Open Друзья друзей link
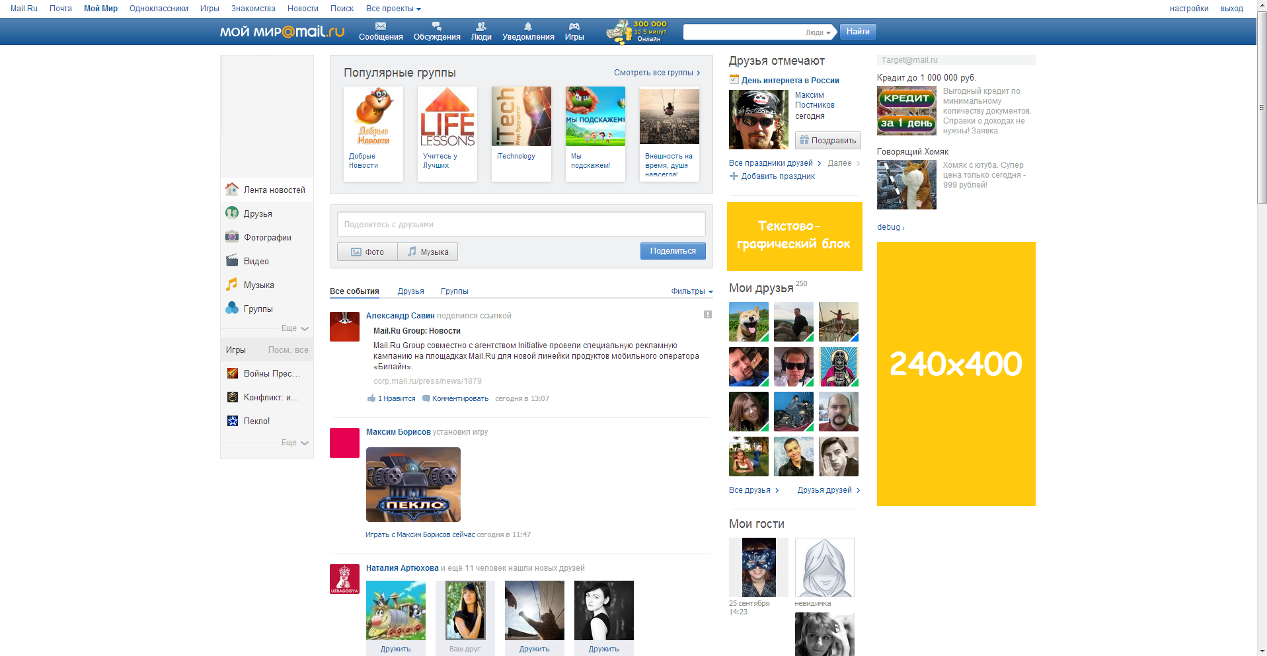Screen dimensions: 1267x656 point(829,490)
